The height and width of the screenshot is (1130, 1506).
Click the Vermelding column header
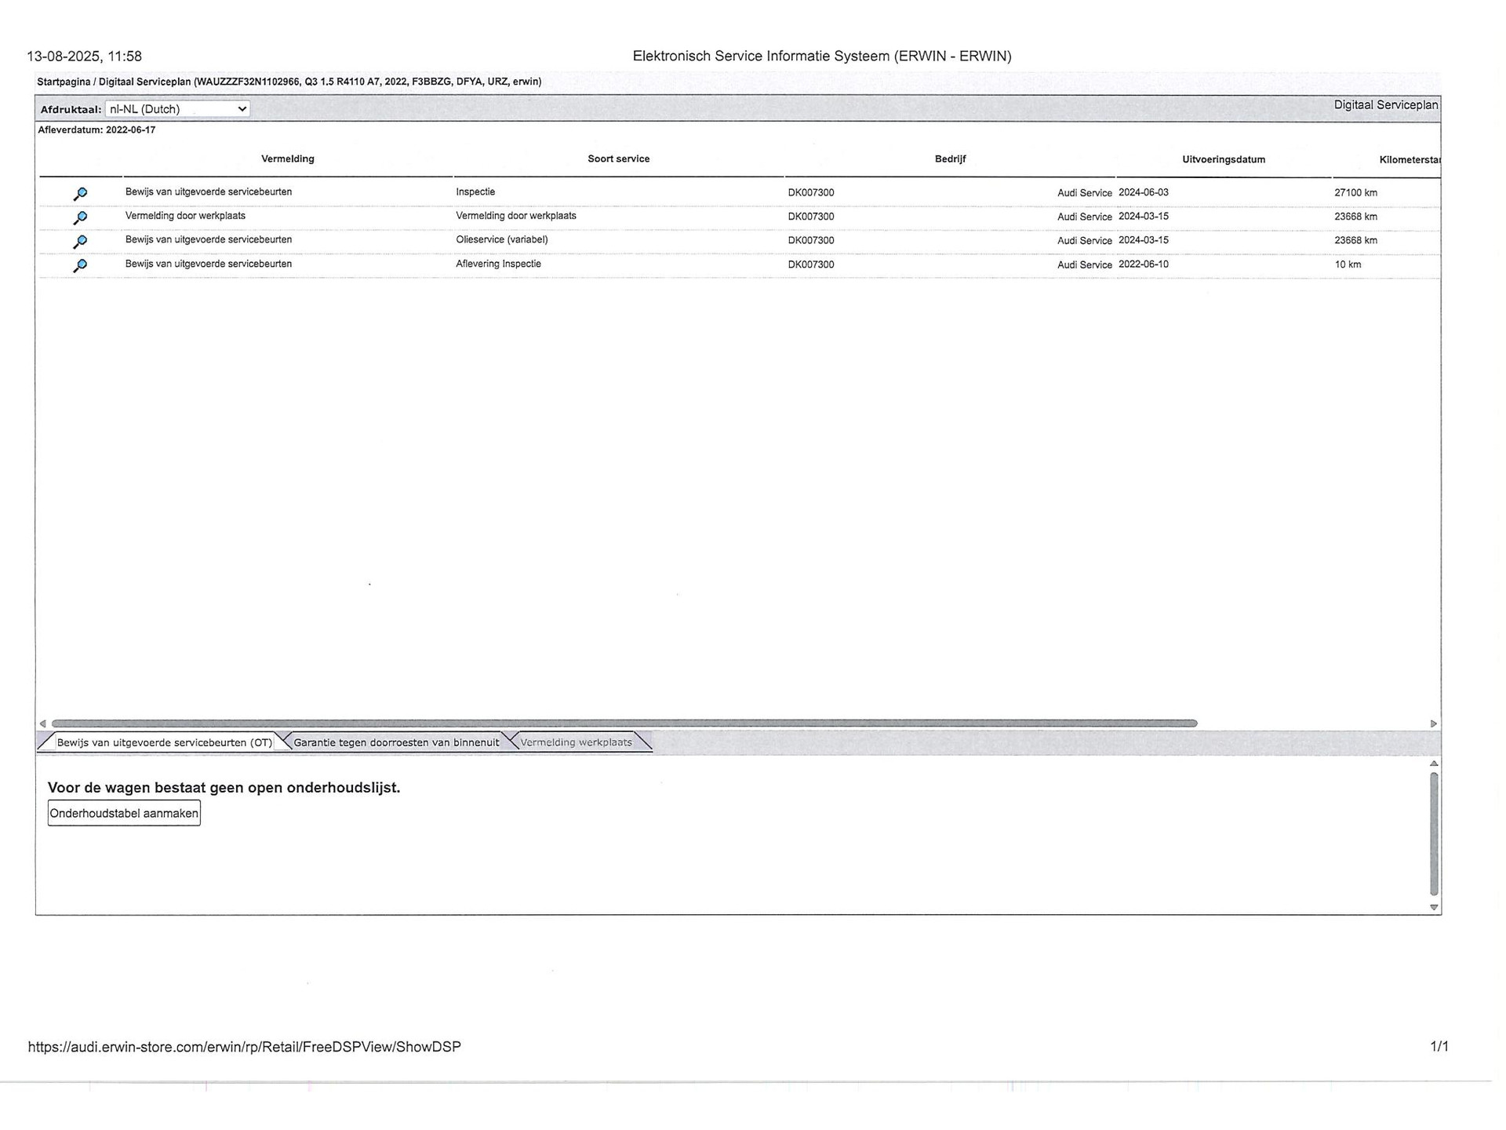click(287, 159)
